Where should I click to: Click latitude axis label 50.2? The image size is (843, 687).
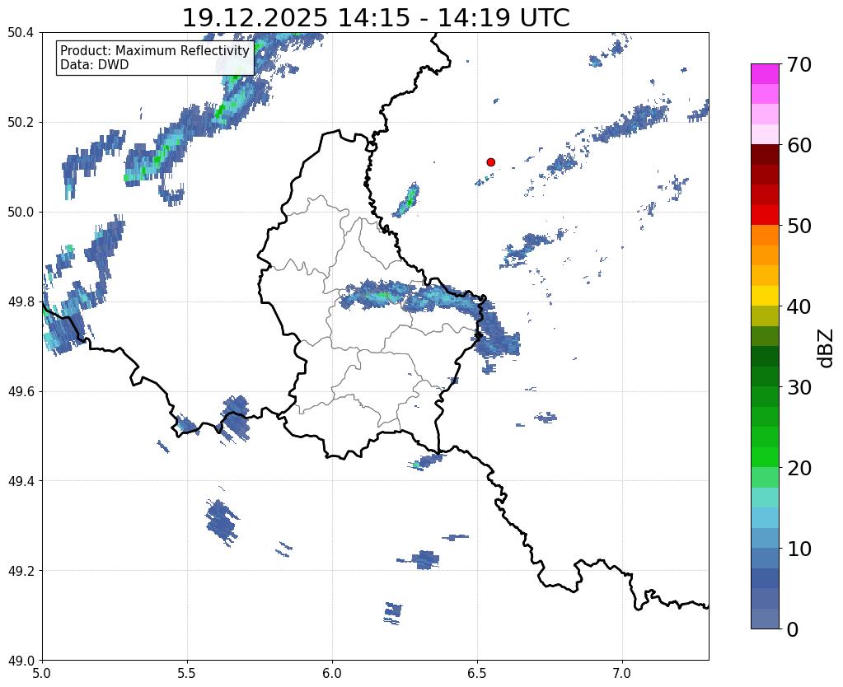[x=21, y=123]
